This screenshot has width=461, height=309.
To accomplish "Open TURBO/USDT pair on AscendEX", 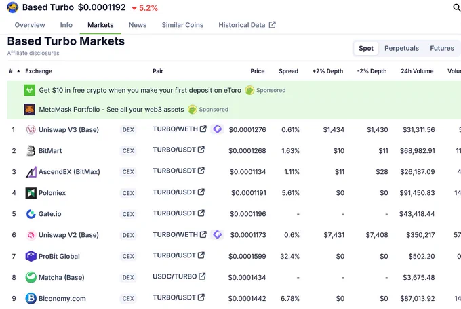I will click(x=174, y=171).
